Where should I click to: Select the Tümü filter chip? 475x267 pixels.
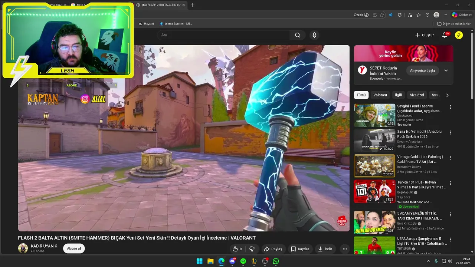coord(361,95)
